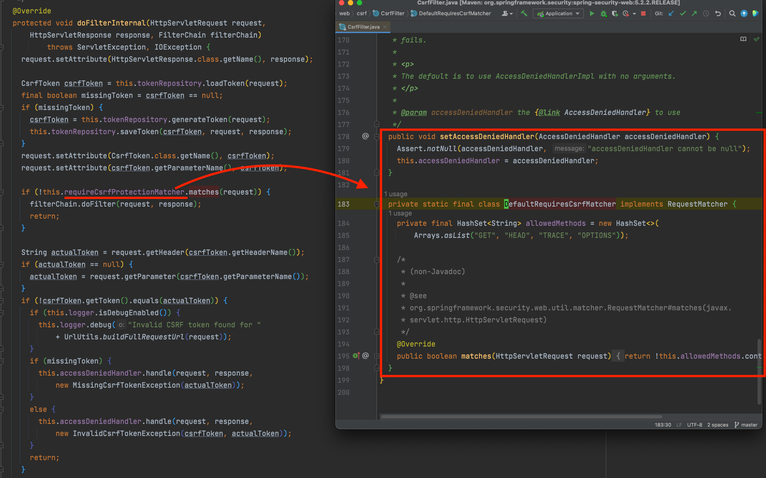Open Search Everywhere magnifier icon
Screen dimensions: 766x478
point(732,13)
